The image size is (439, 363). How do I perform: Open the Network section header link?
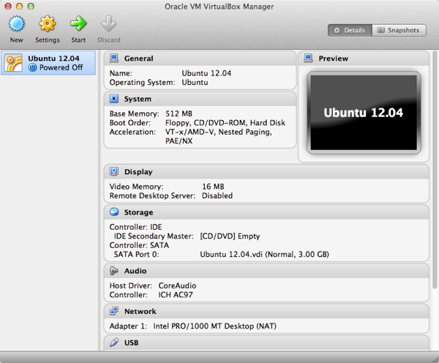click(x=140, y=311)
